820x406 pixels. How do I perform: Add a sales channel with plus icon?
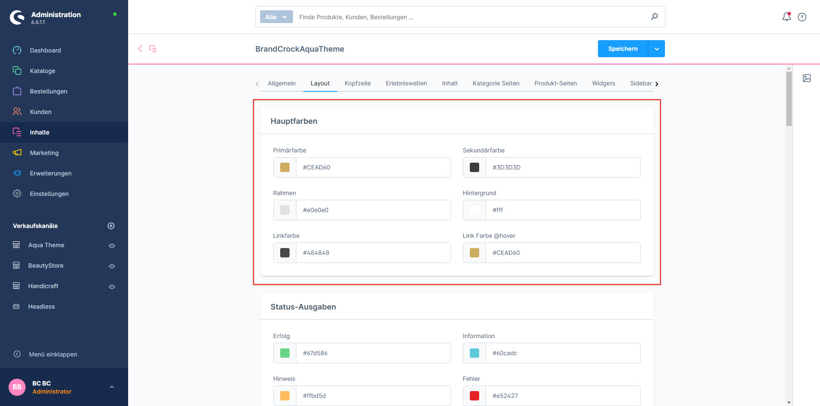(x=111, y=226)
